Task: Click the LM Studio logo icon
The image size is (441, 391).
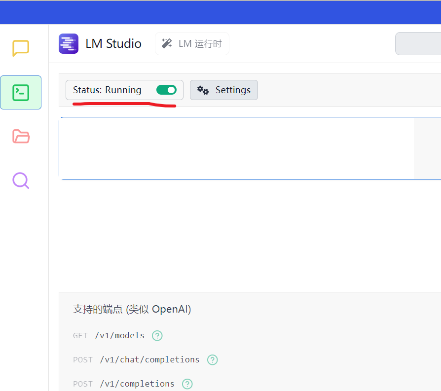Action: click(69, 43)
